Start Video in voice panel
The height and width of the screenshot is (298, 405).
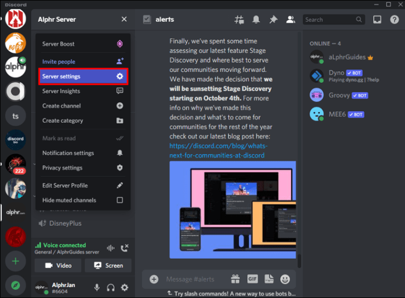(58, 266)
